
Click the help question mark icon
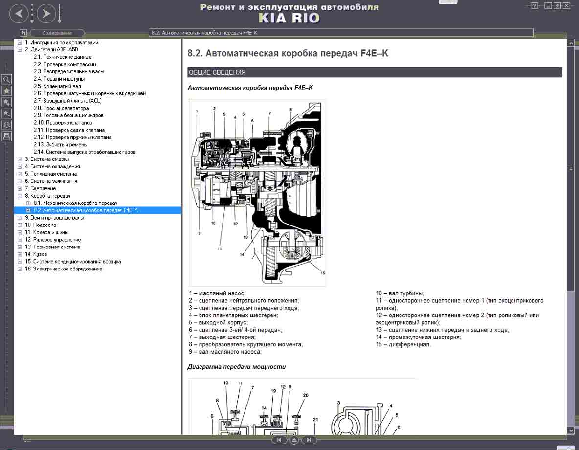534,5
